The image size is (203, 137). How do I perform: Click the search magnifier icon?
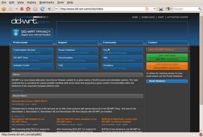[200, 9]
